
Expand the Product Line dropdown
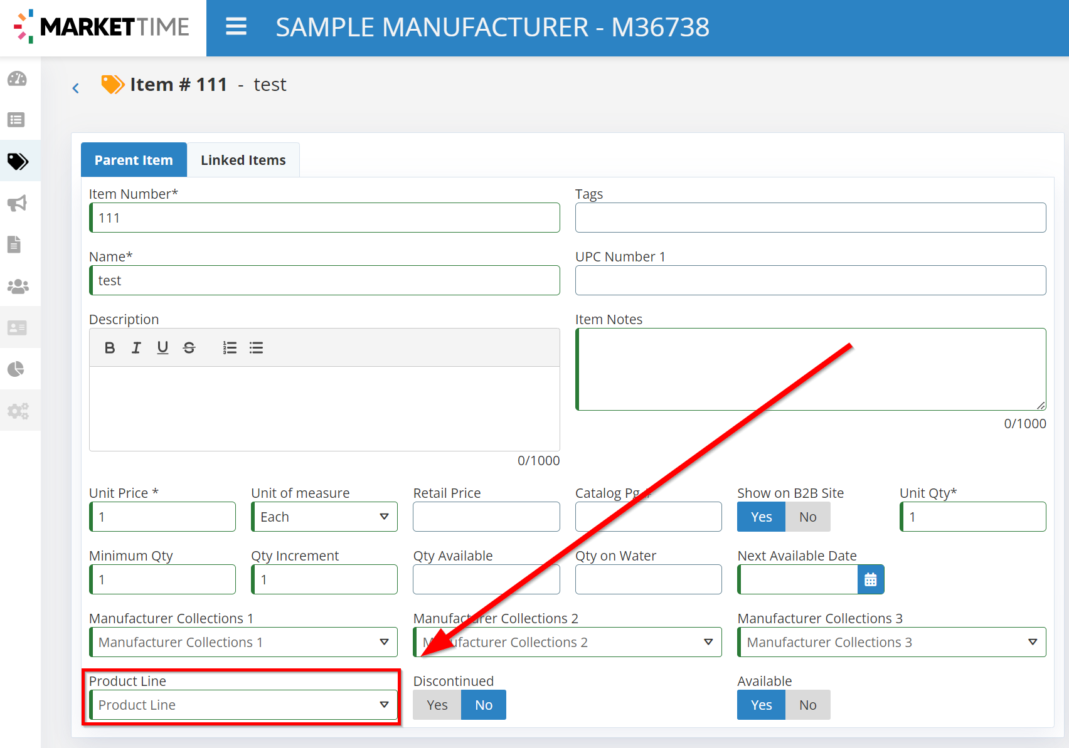[243, 705]
